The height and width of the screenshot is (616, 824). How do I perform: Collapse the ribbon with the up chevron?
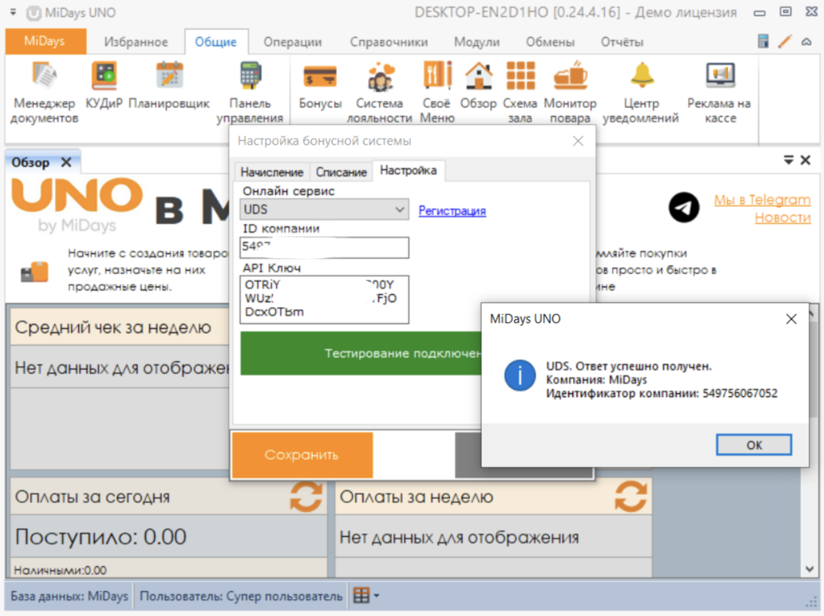coord(806,42)
